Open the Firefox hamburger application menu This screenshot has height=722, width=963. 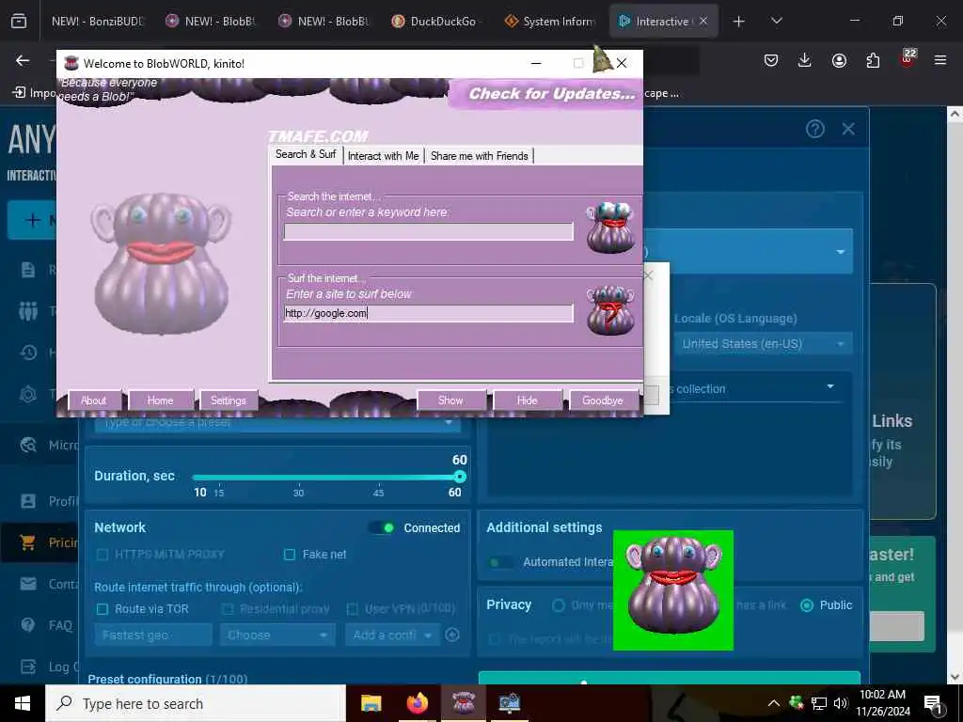pos(940,60)
